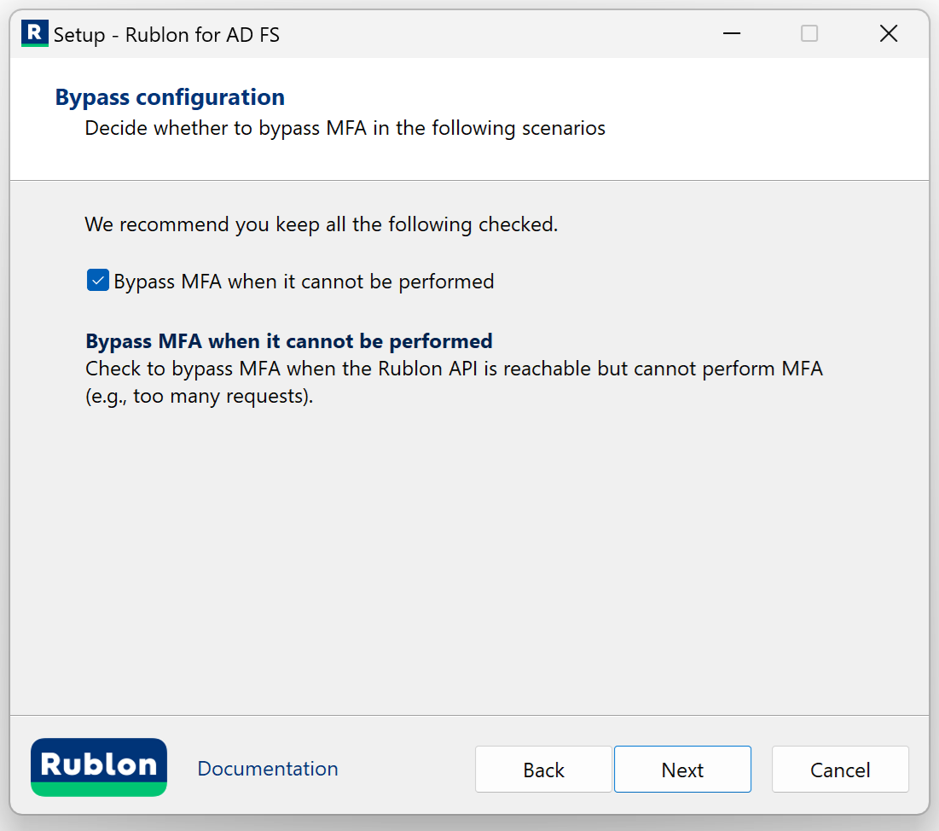Image resolution: width=939 pixels, height=831 pixels.
Task: Click the '(e.g., too many requests)' text line
Action: coord(200,397)
